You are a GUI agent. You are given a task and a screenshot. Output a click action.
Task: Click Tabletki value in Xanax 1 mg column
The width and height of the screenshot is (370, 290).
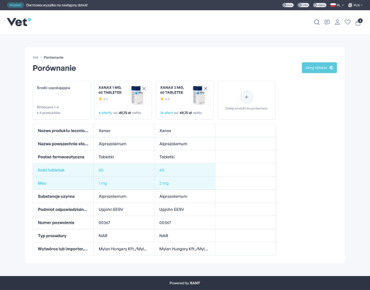106,157
